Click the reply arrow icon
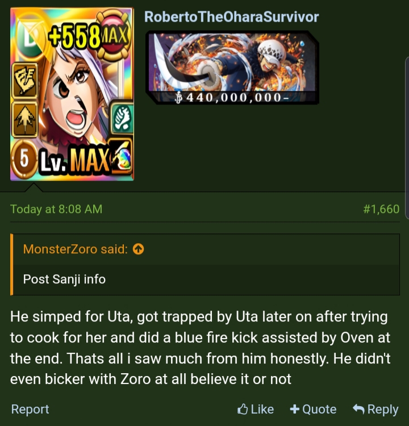 pos(358,409)
